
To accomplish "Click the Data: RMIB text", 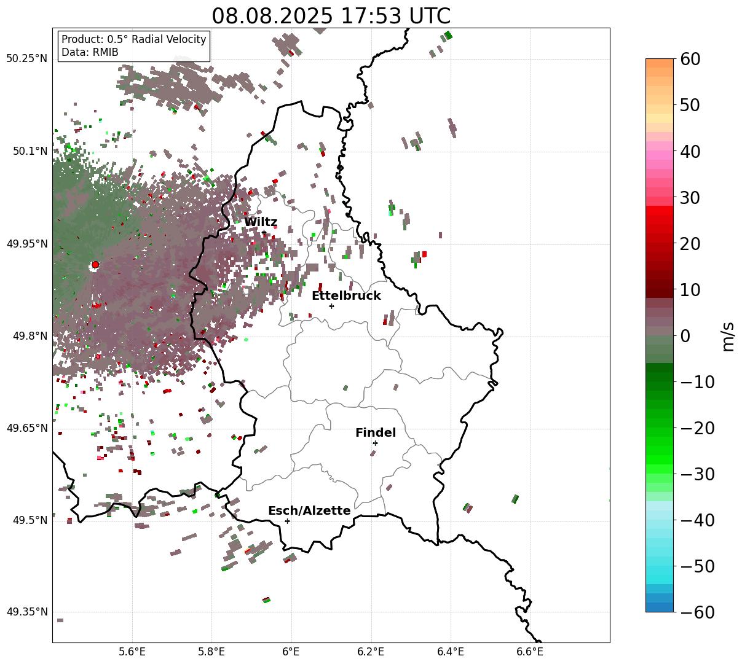I will [x=90, y=52].
